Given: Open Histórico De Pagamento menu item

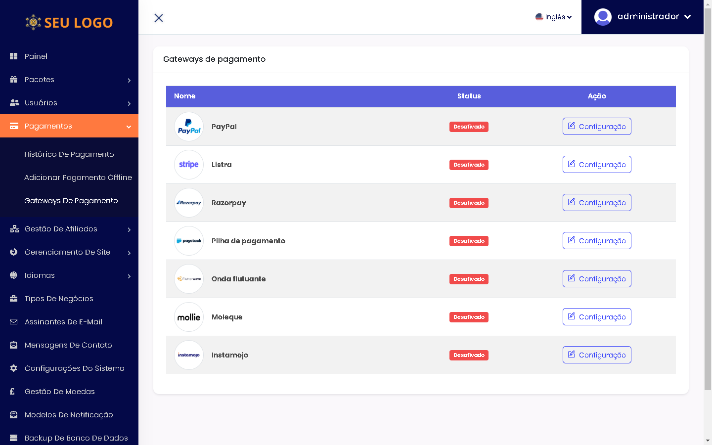Looking at the screenshot, I should pyautogui.click(x=69, y=154).
